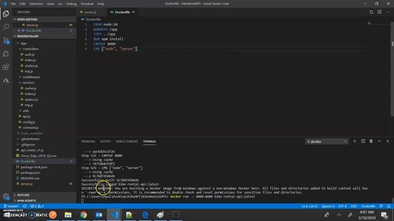Show errors and warnings count
Image resolution: width=394 pixels, height=221 pixels.
(37, 206)
